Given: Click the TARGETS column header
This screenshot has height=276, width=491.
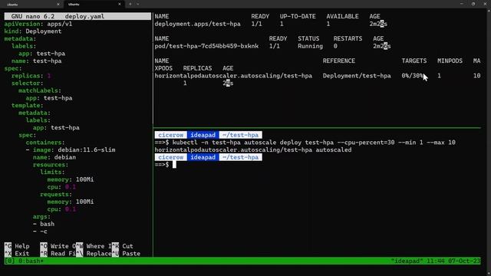Looking at the screenshot, I should pos(414,61).
